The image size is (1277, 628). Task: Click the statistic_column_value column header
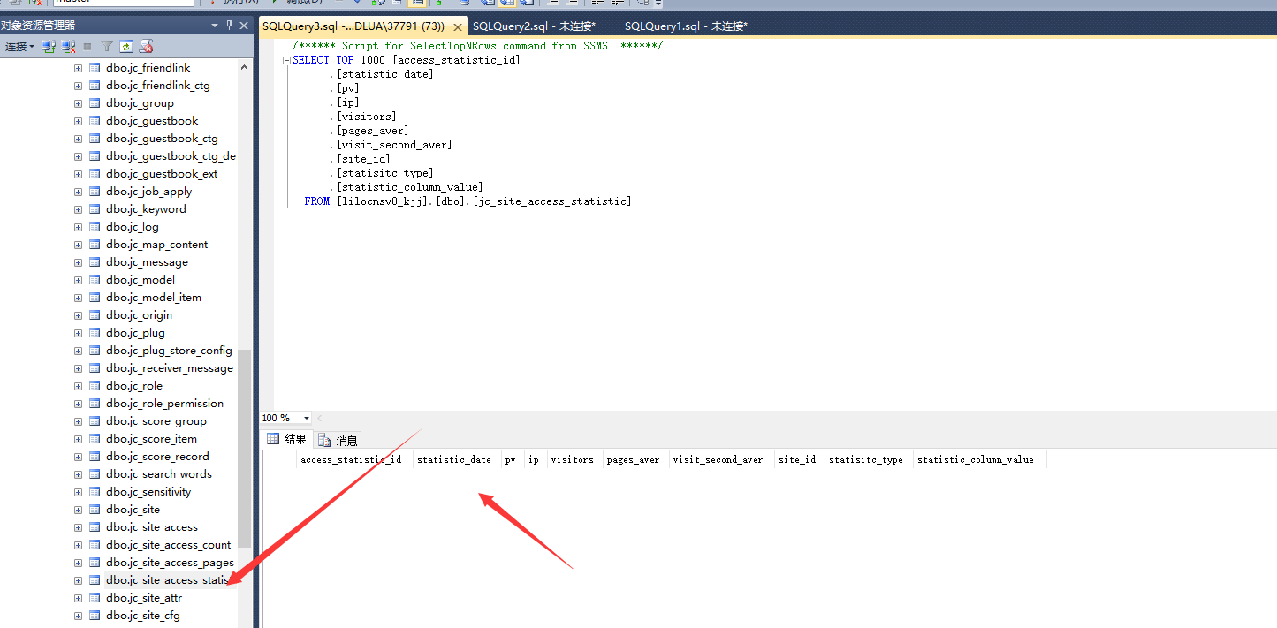point(979,459)
